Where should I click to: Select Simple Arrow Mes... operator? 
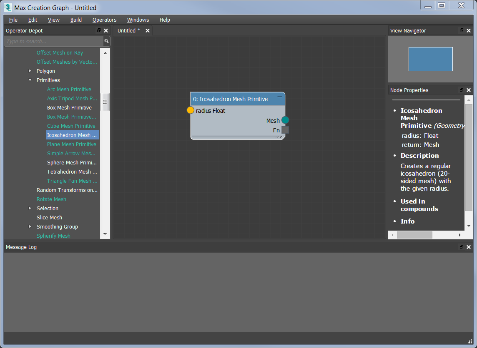click(x=71, y=153)
